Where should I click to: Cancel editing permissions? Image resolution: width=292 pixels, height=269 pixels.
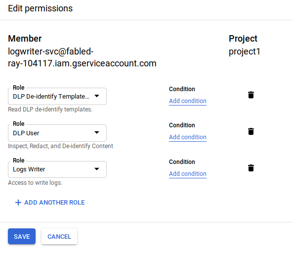[59, 236]
